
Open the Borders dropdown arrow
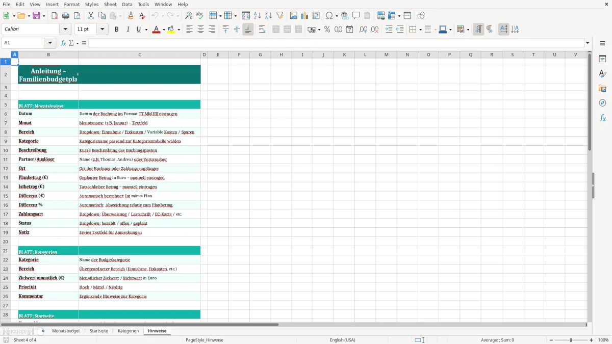tap(420, 30)
